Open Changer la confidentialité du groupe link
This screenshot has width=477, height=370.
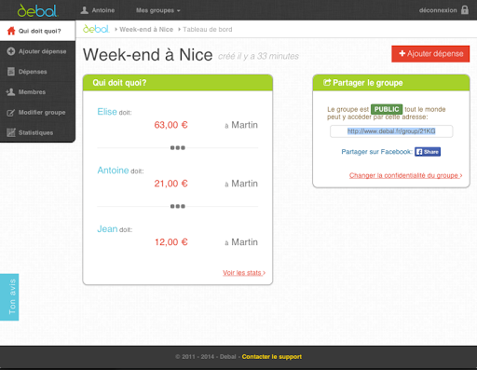(x=405, y=175)
